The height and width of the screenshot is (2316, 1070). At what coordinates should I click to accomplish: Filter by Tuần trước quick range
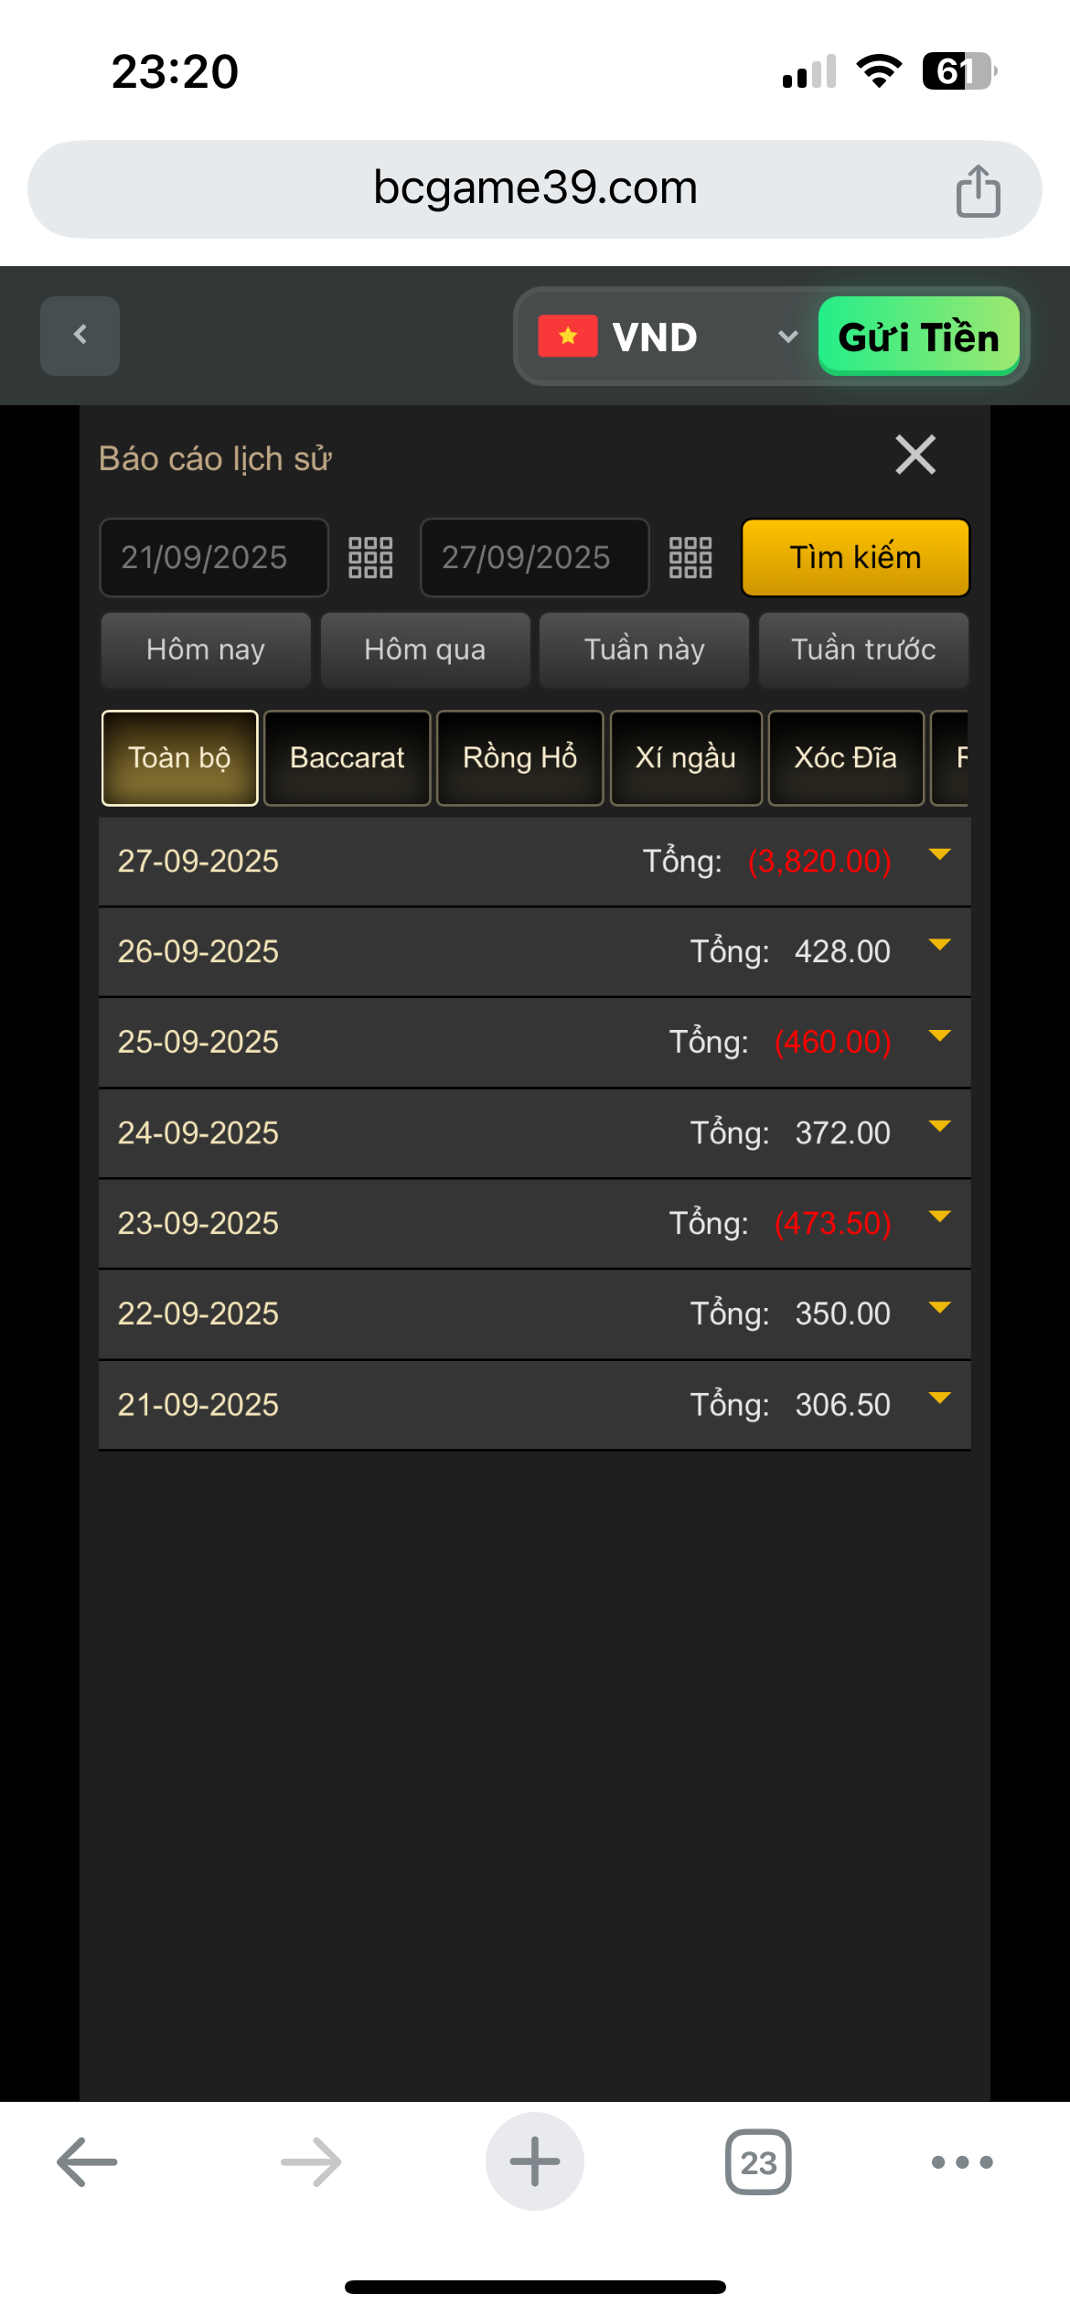click(x=863, y=650)
